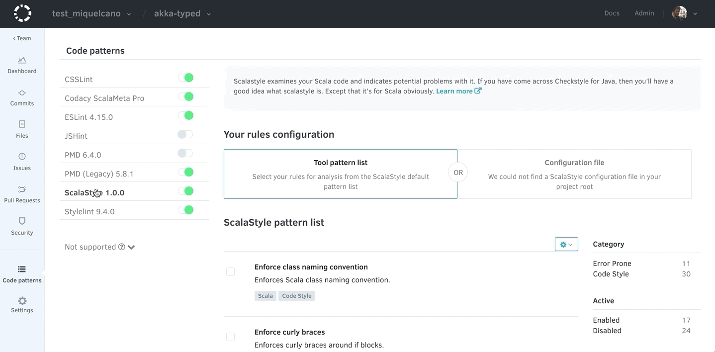This screenshot has height=352, width=715.
Task: Choose the Tool pattern list option
Action: (x=341, y=174)
